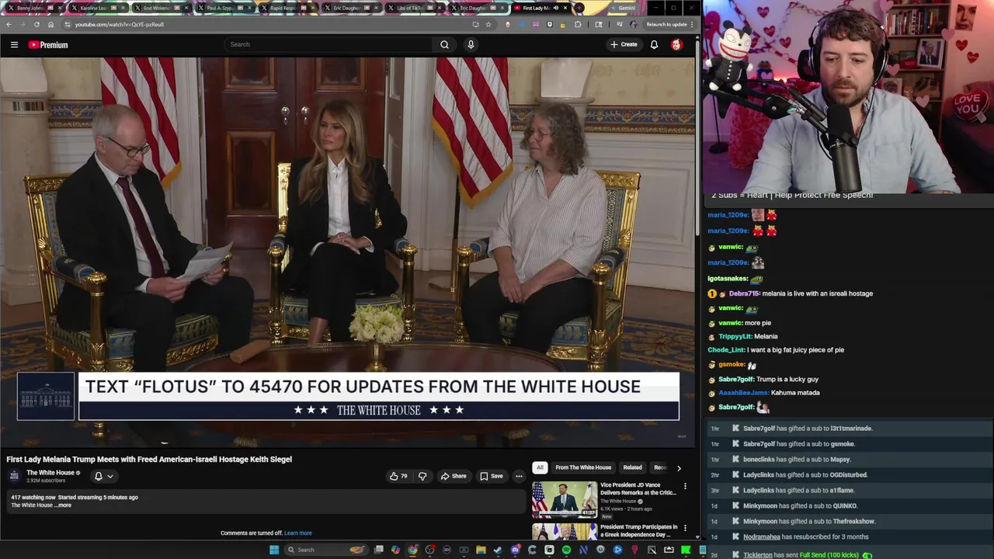Open Task View on the taskbar

pos(378,550)
